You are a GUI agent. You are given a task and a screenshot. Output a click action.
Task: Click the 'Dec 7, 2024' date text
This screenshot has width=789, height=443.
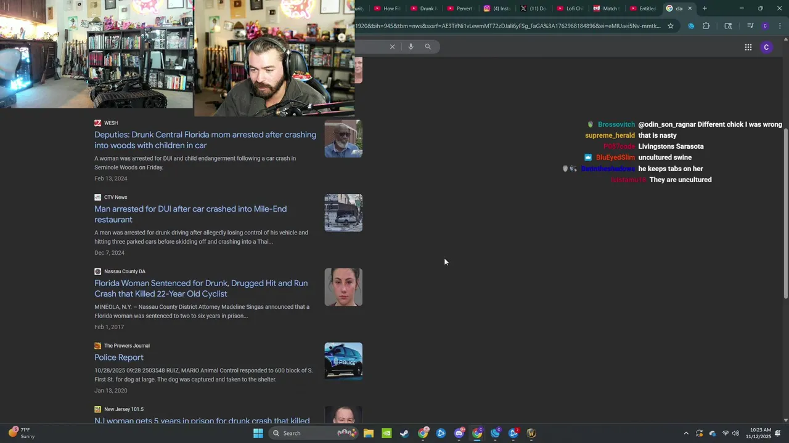[x=110, y=253]
